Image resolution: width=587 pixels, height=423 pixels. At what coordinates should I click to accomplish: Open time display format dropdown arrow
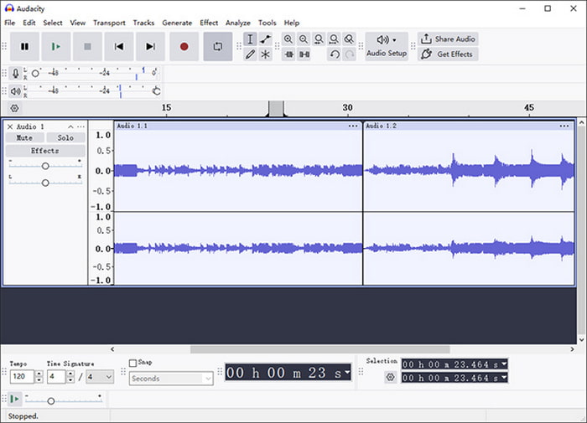(x=348, y=372)
